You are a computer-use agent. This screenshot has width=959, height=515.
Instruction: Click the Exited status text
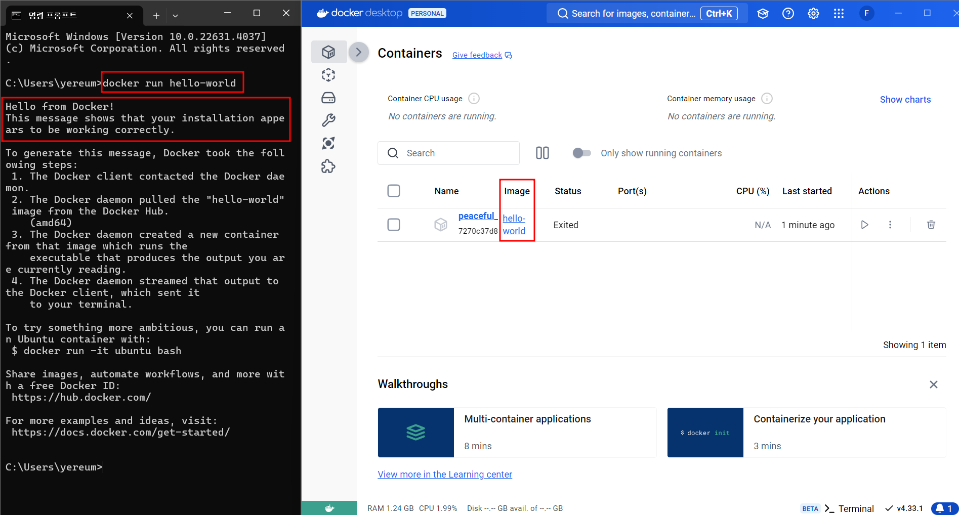(x=566, y=225)
